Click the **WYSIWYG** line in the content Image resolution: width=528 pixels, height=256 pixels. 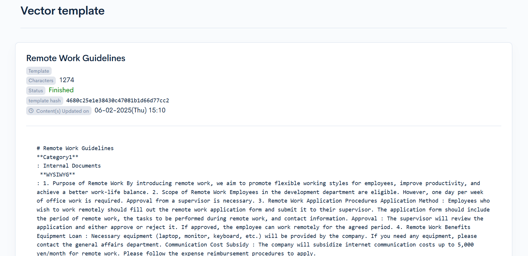point(58,174)
